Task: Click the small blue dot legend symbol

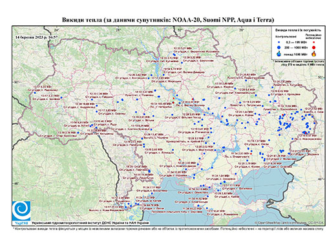Action: (279, 42)
